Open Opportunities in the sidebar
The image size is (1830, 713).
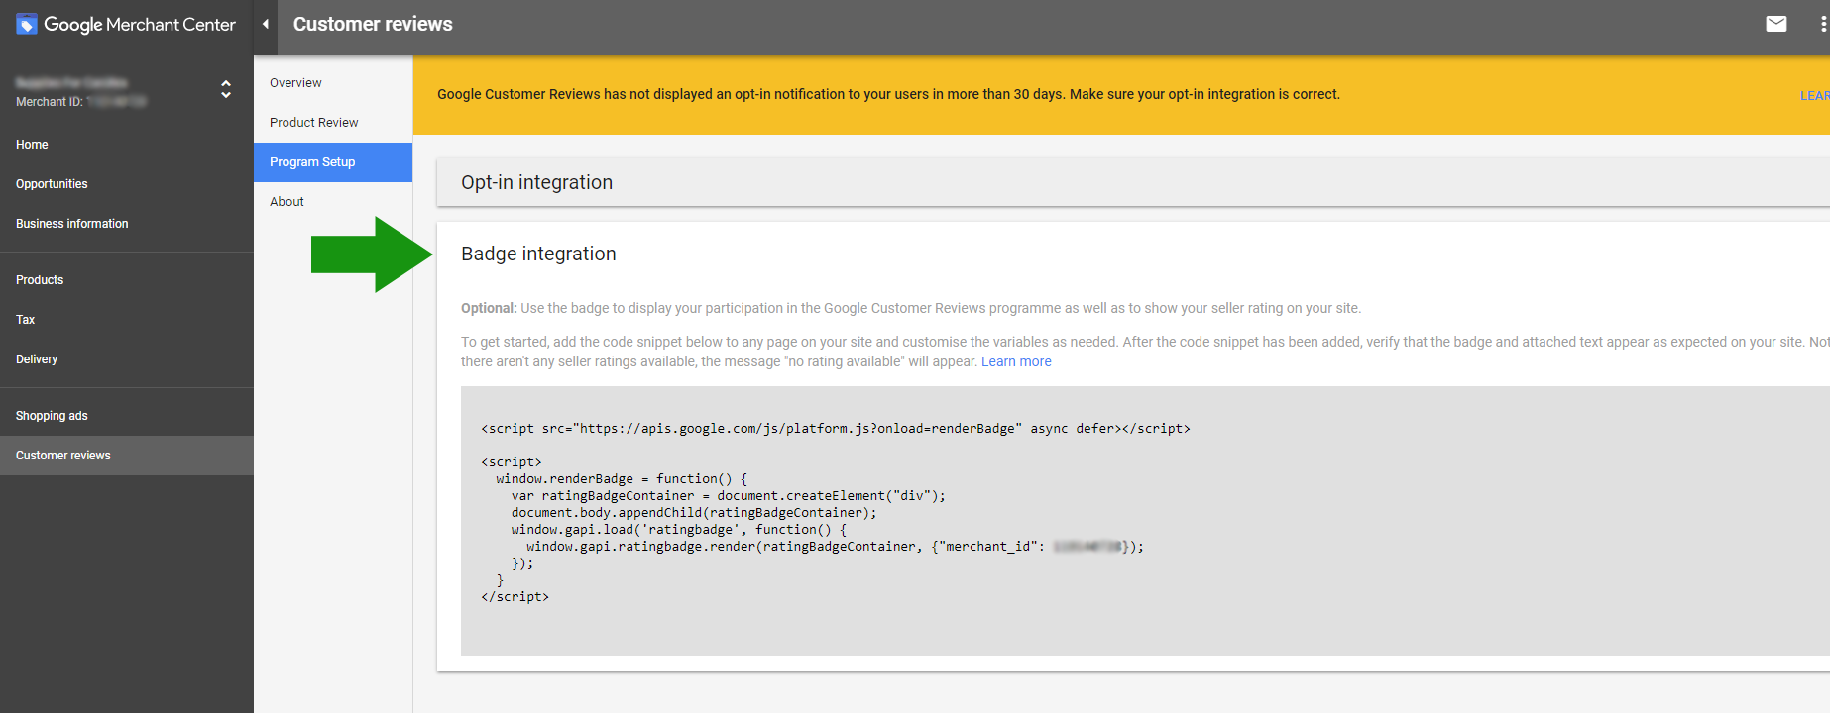click(52, 184)
